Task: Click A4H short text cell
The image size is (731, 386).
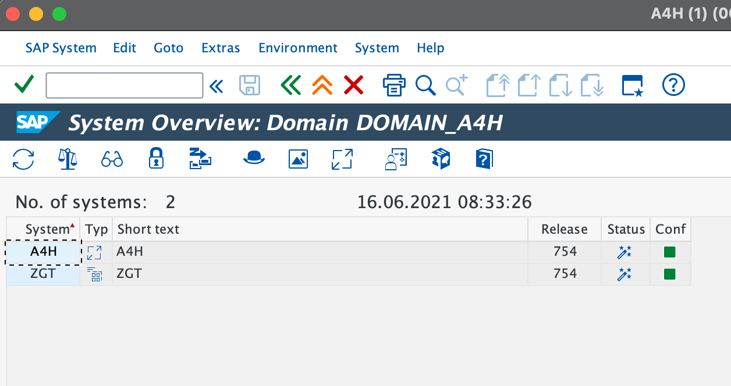Action: click(320, 252)
